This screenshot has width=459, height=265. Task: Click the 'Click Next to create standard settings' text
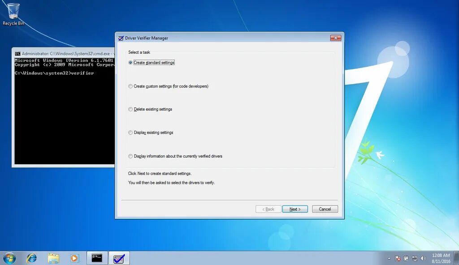160,173
